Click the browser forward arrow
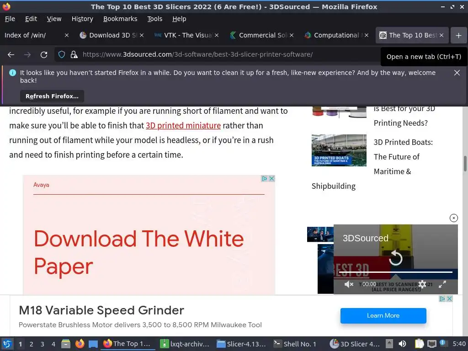Image resolution: width=468 pixels, height=351 pixels. [x=27, y=55]
